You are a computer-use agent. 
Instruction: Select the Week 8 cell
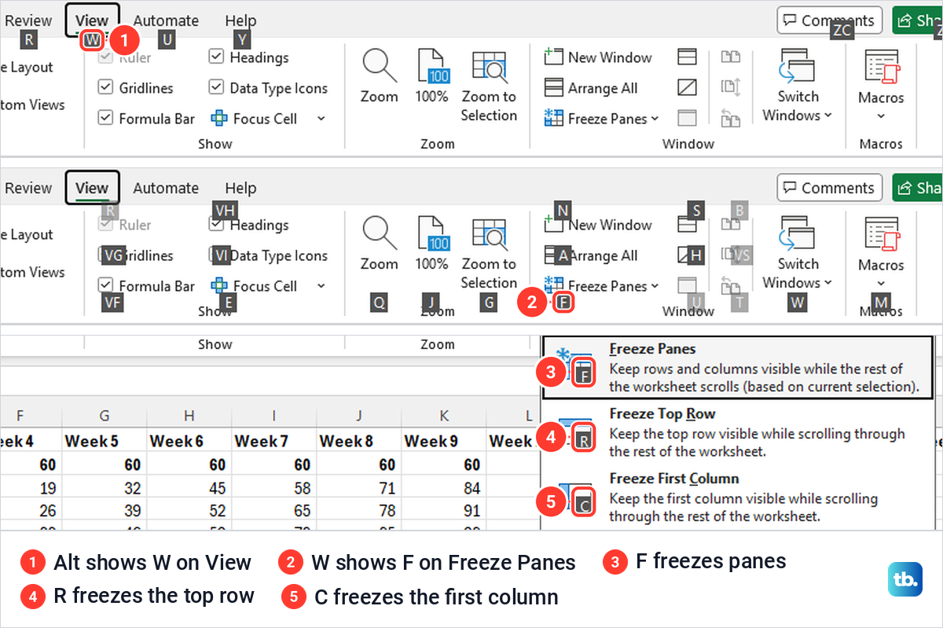358,441
